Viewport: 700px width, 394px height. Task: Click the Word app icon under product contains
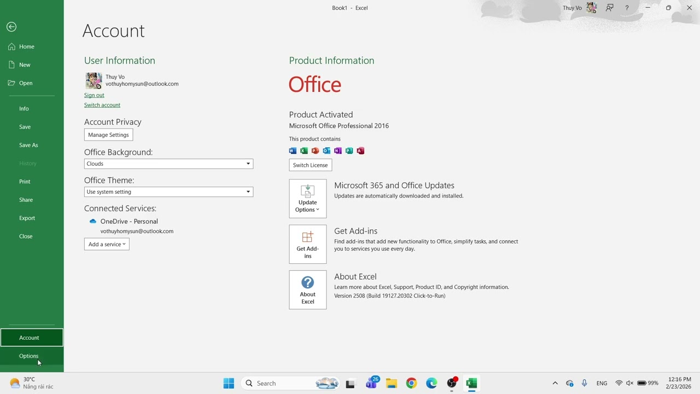click(293, 150)
